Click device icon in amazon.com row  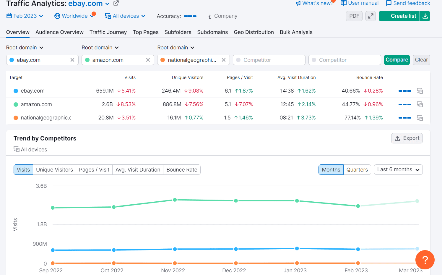tap(420, 104)
